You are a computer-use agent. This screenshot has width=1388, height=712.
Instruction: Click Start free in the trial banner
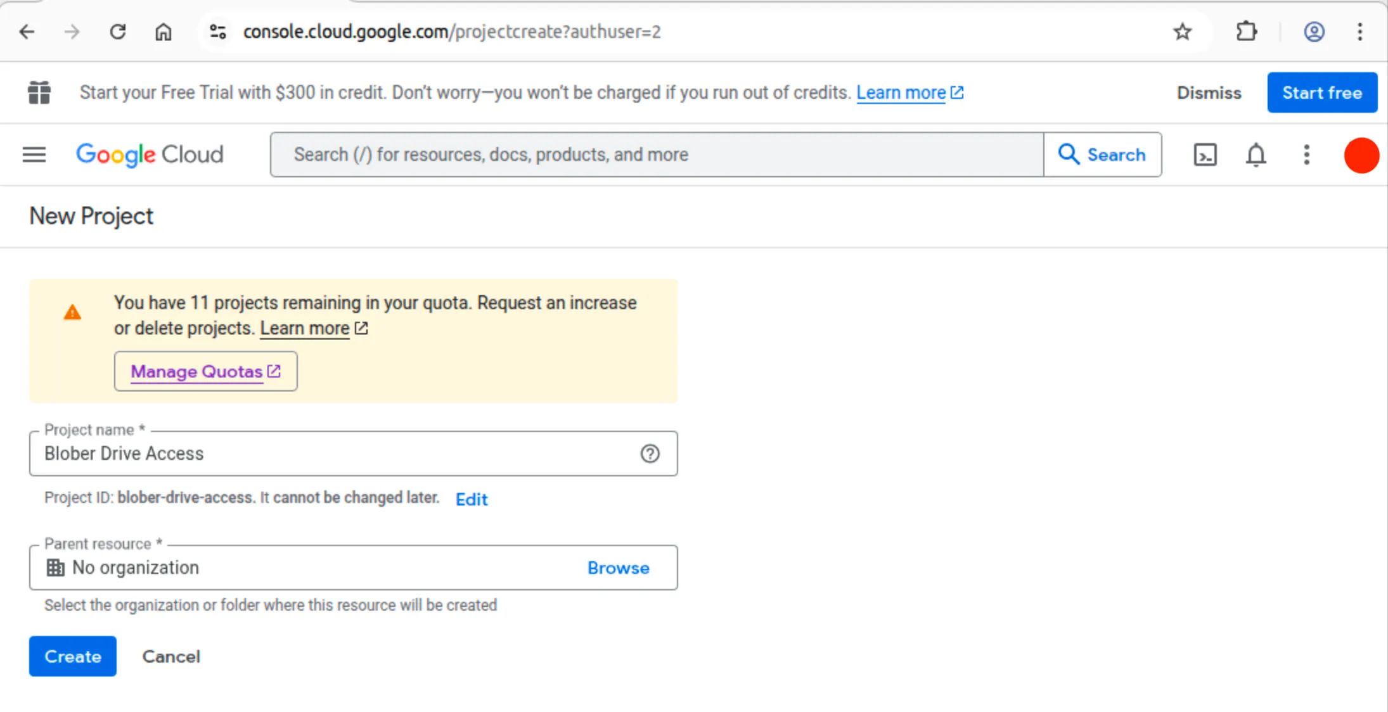tap(1321, 92)
